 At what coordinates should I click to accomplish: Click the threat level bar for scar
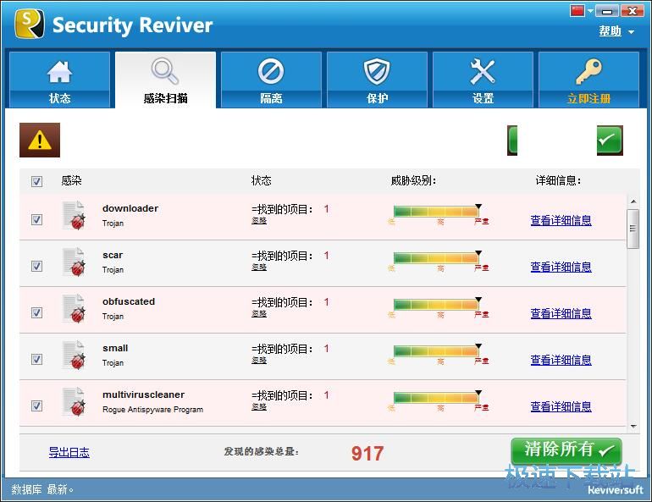coord(437,258)
